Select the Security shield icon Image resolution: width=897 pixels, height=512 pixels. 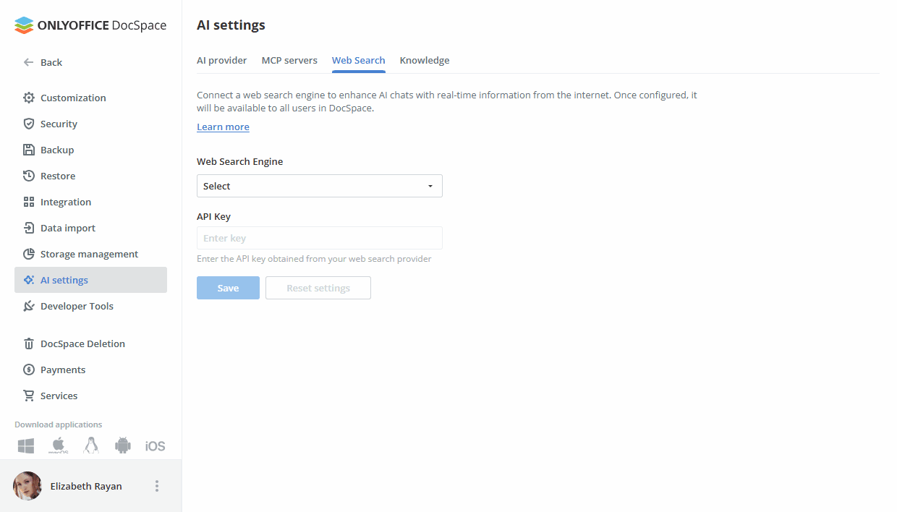point(27,124)
